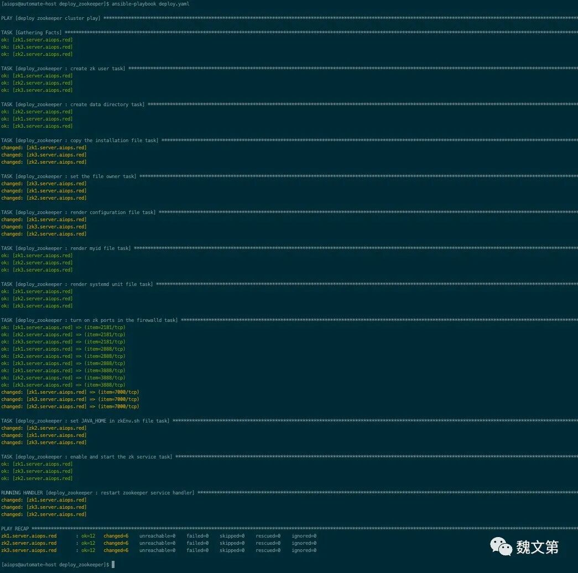
Task: Select ok zk2.server.aiops.red under create zk user task
Action: pos(37,83)
